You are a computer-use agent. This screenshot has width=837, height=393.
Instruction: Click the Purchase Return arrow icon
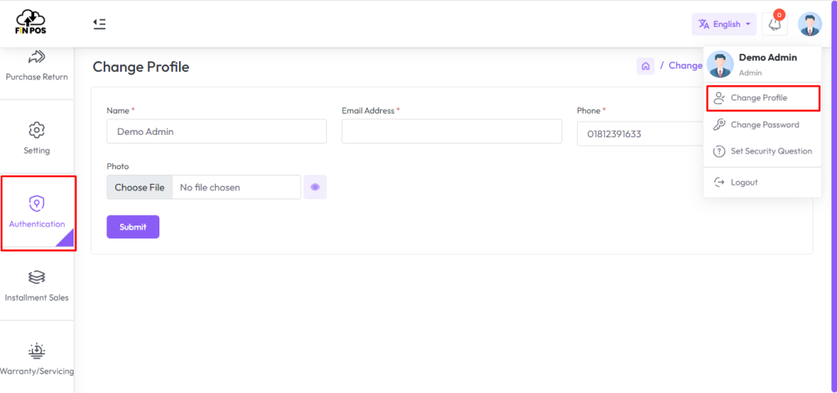pyautogui.click(x=36, y=56)
